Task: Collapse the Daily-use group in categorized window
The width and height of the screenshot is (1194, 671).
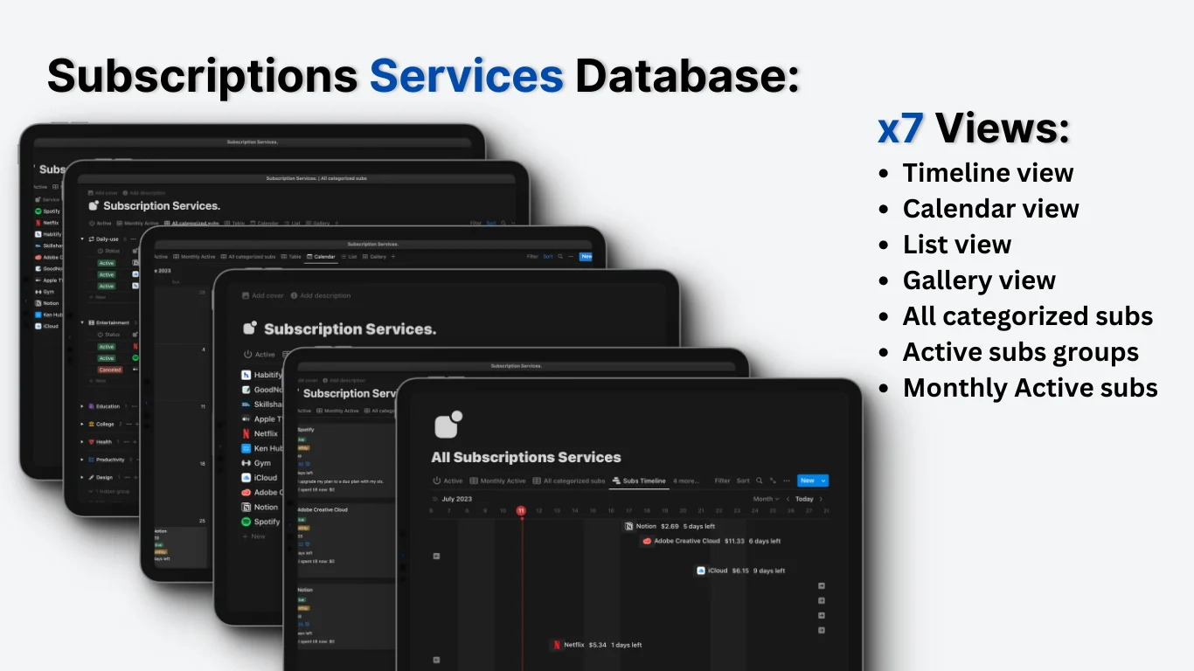Action: pyautogui.click(x=82, y=239)
